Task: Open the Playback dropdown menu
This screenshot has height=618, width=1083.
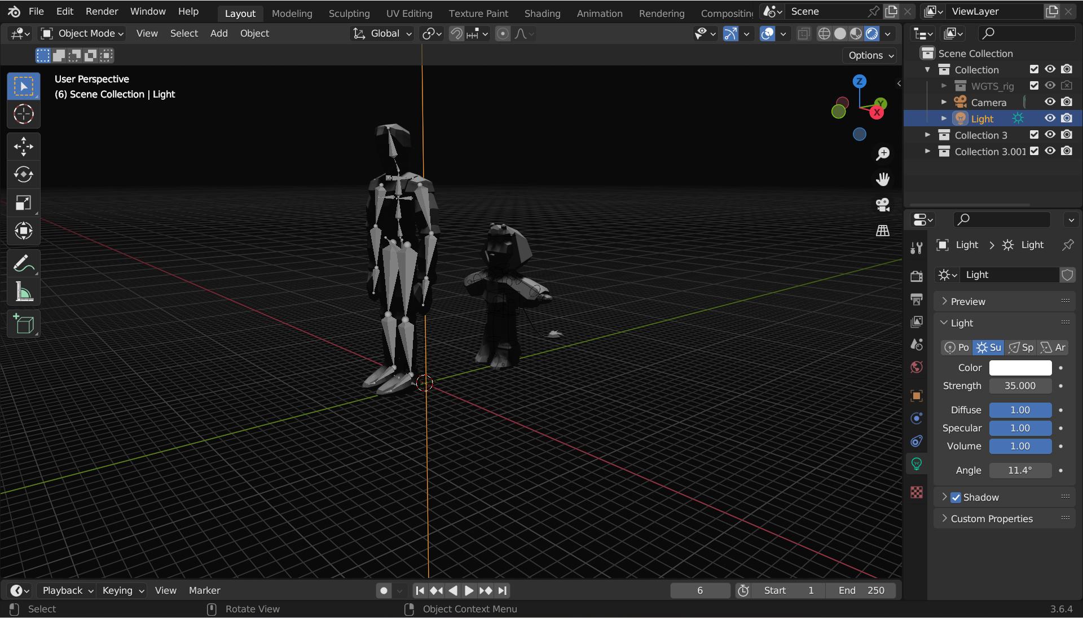Action: point(67,590)
